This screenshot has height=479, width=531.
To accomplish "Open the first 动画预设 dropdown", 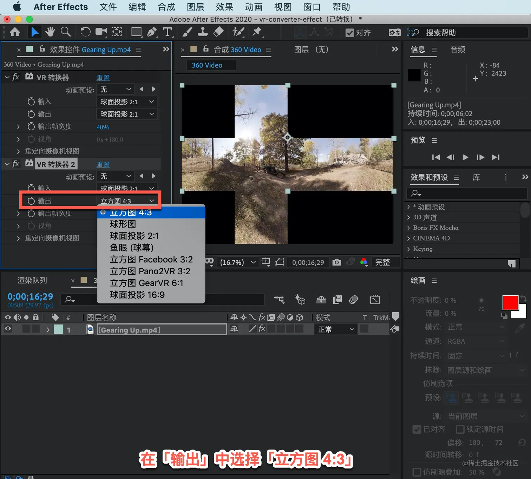I will pyautogui.click(x=116, y=90).
